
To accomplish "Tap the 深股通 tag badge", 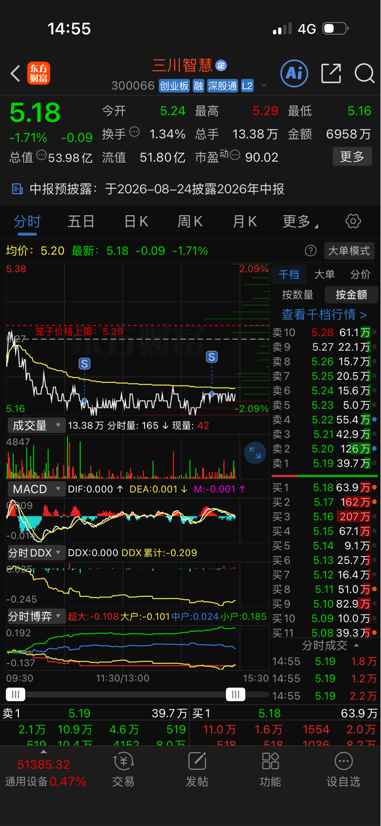I will click(222, 86).
